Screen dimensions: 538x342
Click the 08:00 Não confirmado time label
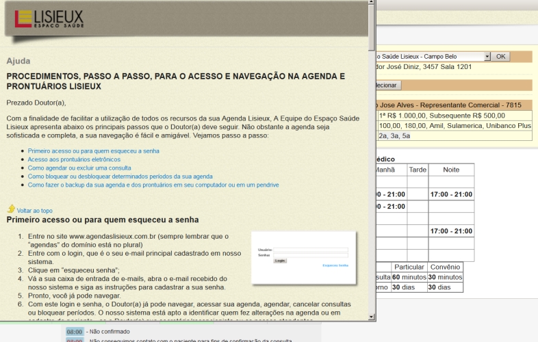pyautogui.click(x=75, y=332)
